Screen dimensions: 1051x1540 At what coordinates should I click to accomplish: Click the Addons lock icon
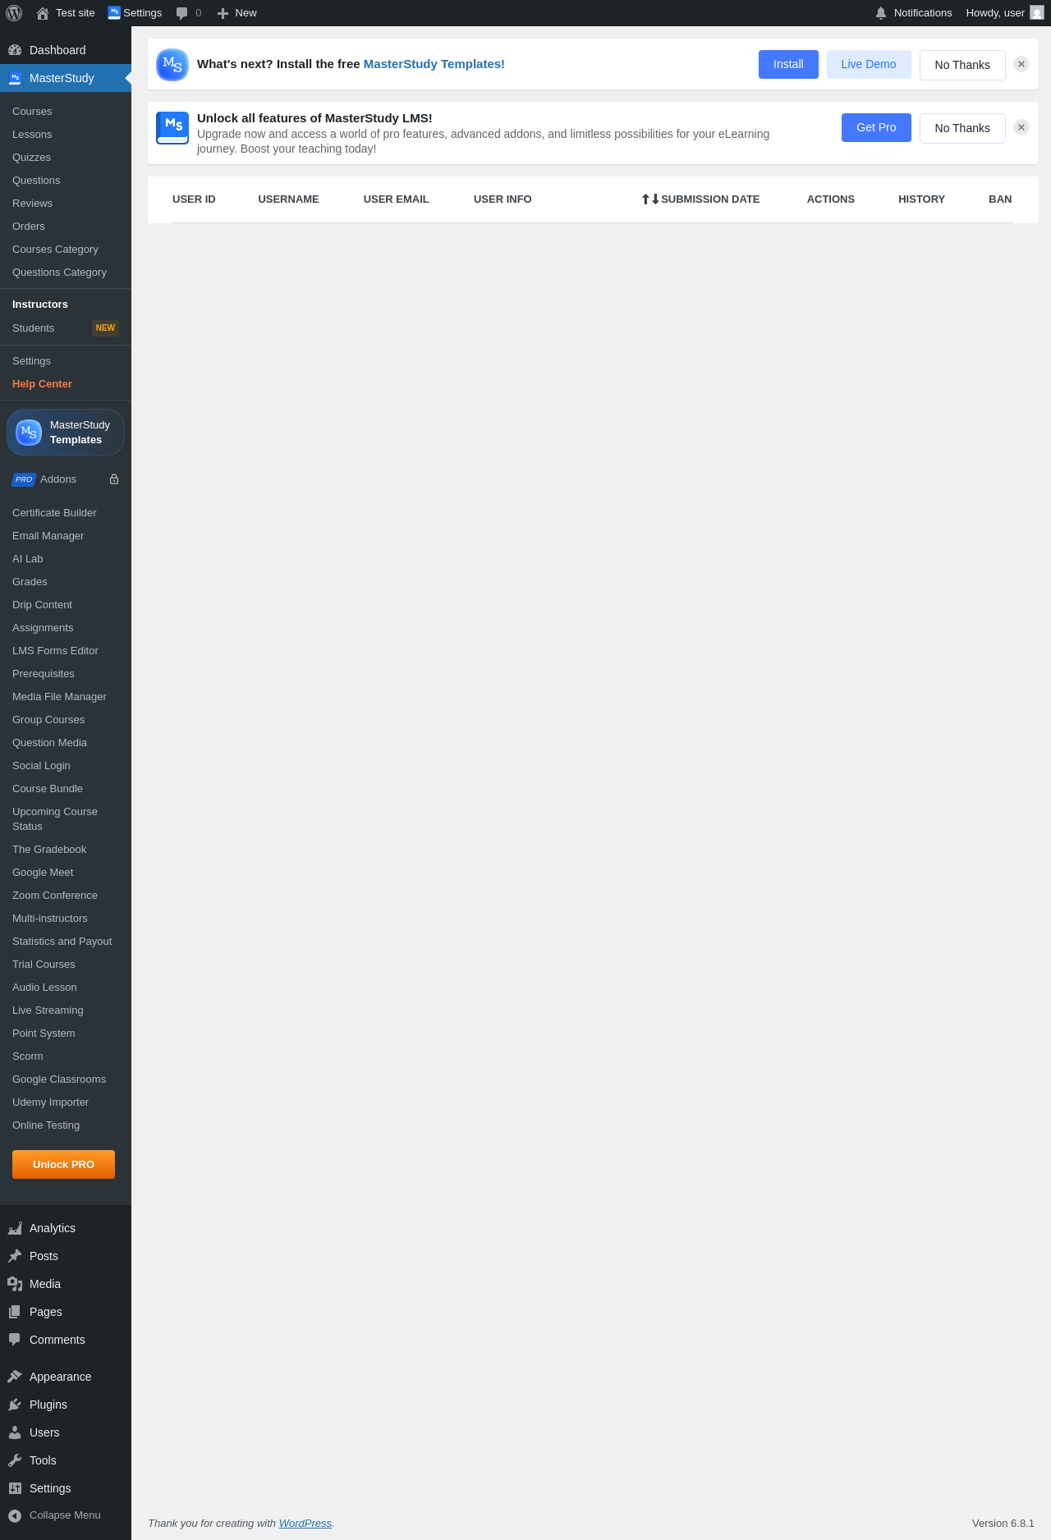coord(114,479)
